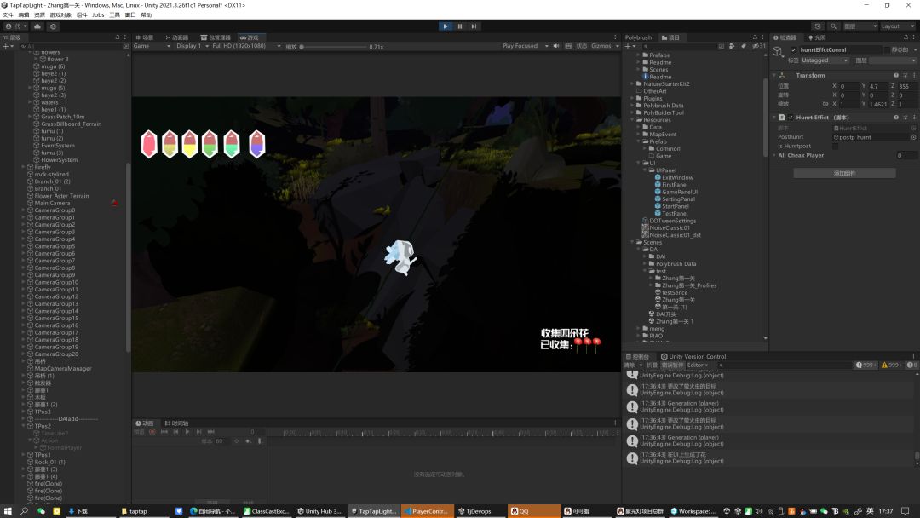This screenshot has width=920, height=518.
Task: Toggle the Hunrt Effect script enabled checkbox
Action: 791,118
